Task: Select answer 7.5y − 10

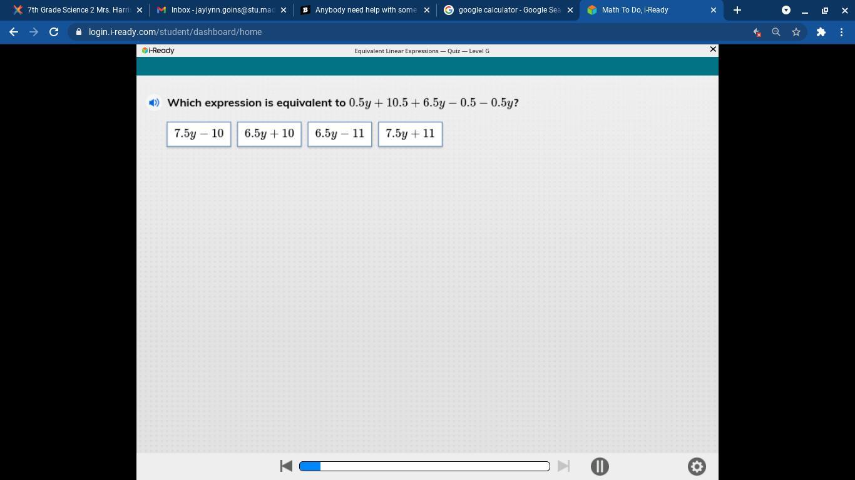Action: coord(199,134)
